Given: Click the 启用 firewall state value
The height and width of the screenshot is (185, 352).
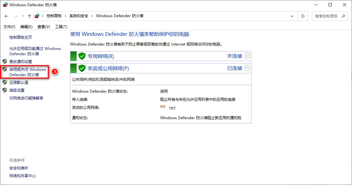Looking at the screenshot, I should tap(164, 91).
